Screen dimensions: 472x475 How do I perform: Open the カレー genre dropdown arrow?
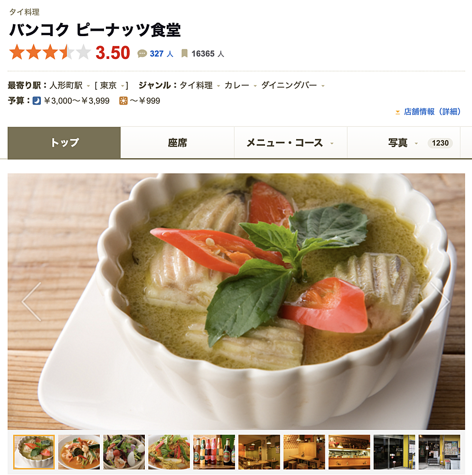pyautogui.click(x=255, y=86)
